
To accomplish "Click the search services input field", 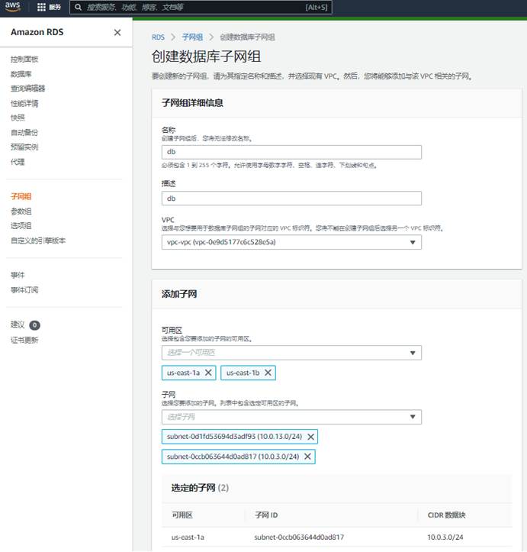I will click(201, 7).
